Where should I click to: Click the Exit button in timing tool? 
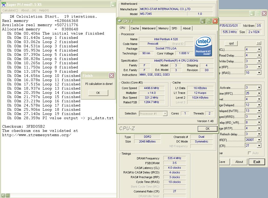pyautogui.click(x=257, y=162)
